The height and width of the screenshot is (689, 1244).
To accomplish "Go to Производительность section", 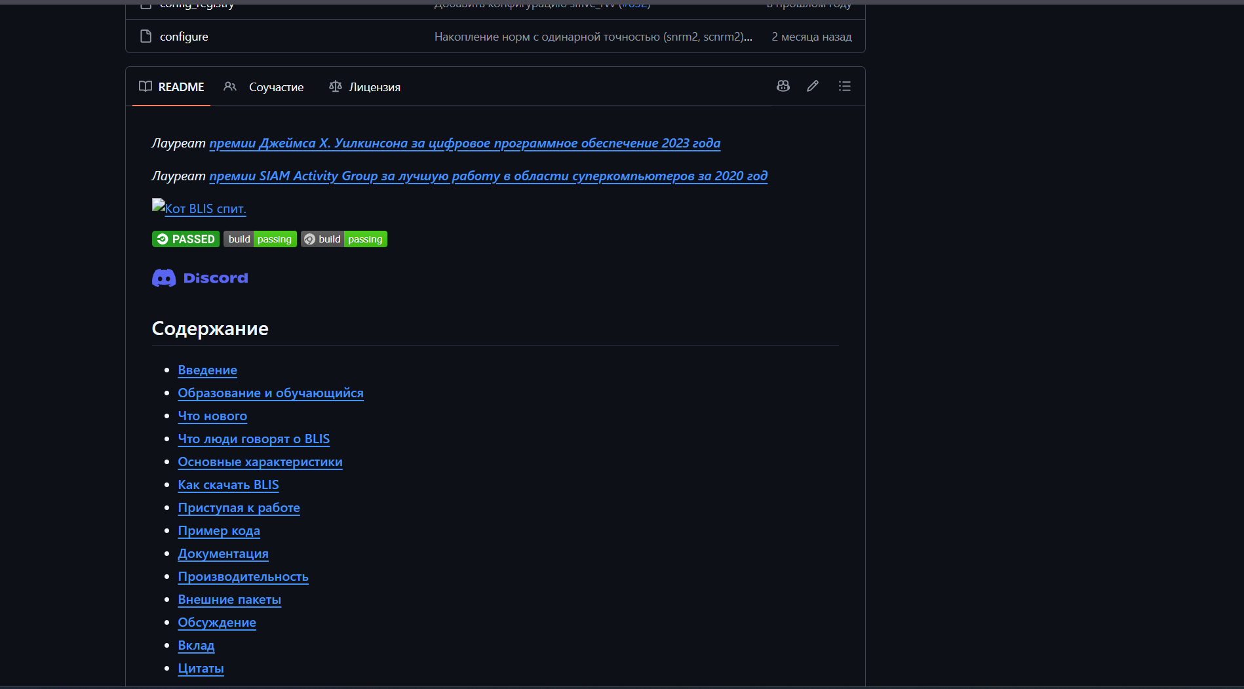I will pyautogui.click(x=243, y=576).
